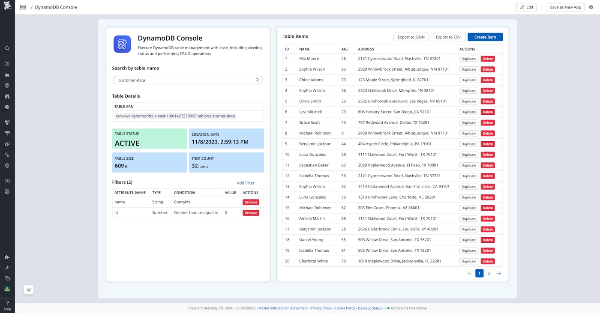Open the area chart dashboards icon
Screen dimensions: 600x313
tap(7, 75)
